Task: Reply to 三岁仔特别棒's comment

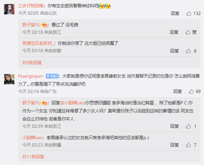Action: click(x=175, y=13)
